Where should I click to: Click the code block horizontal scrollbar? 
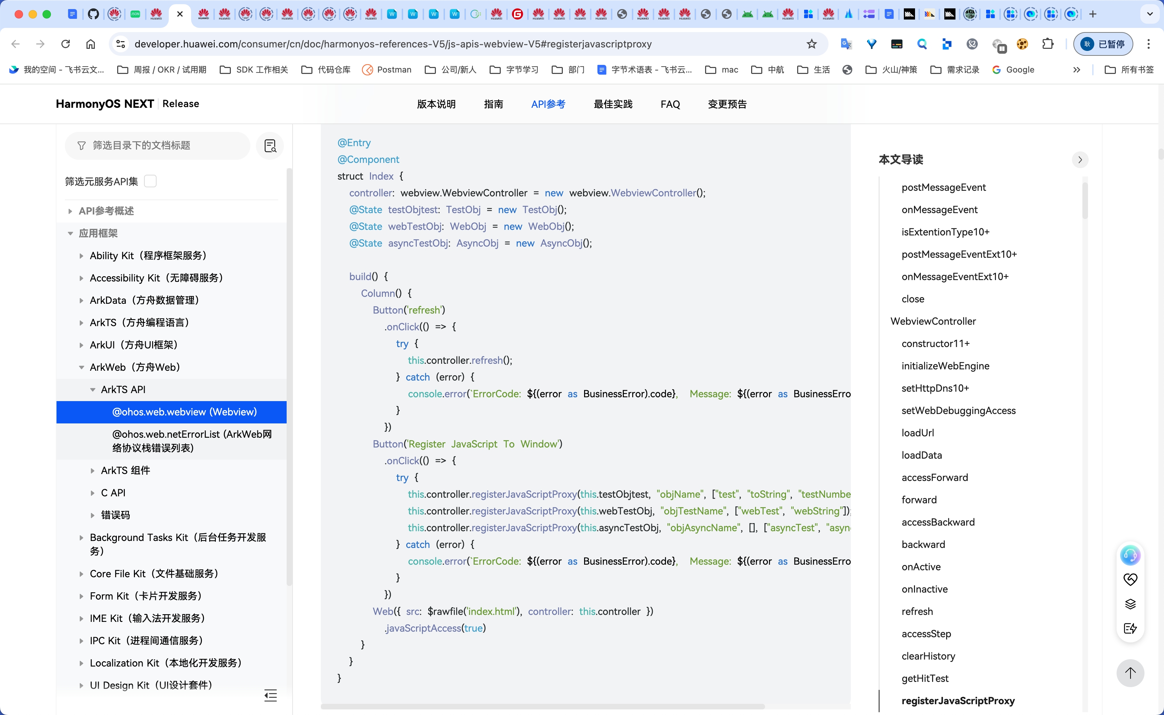coord(543,707)
